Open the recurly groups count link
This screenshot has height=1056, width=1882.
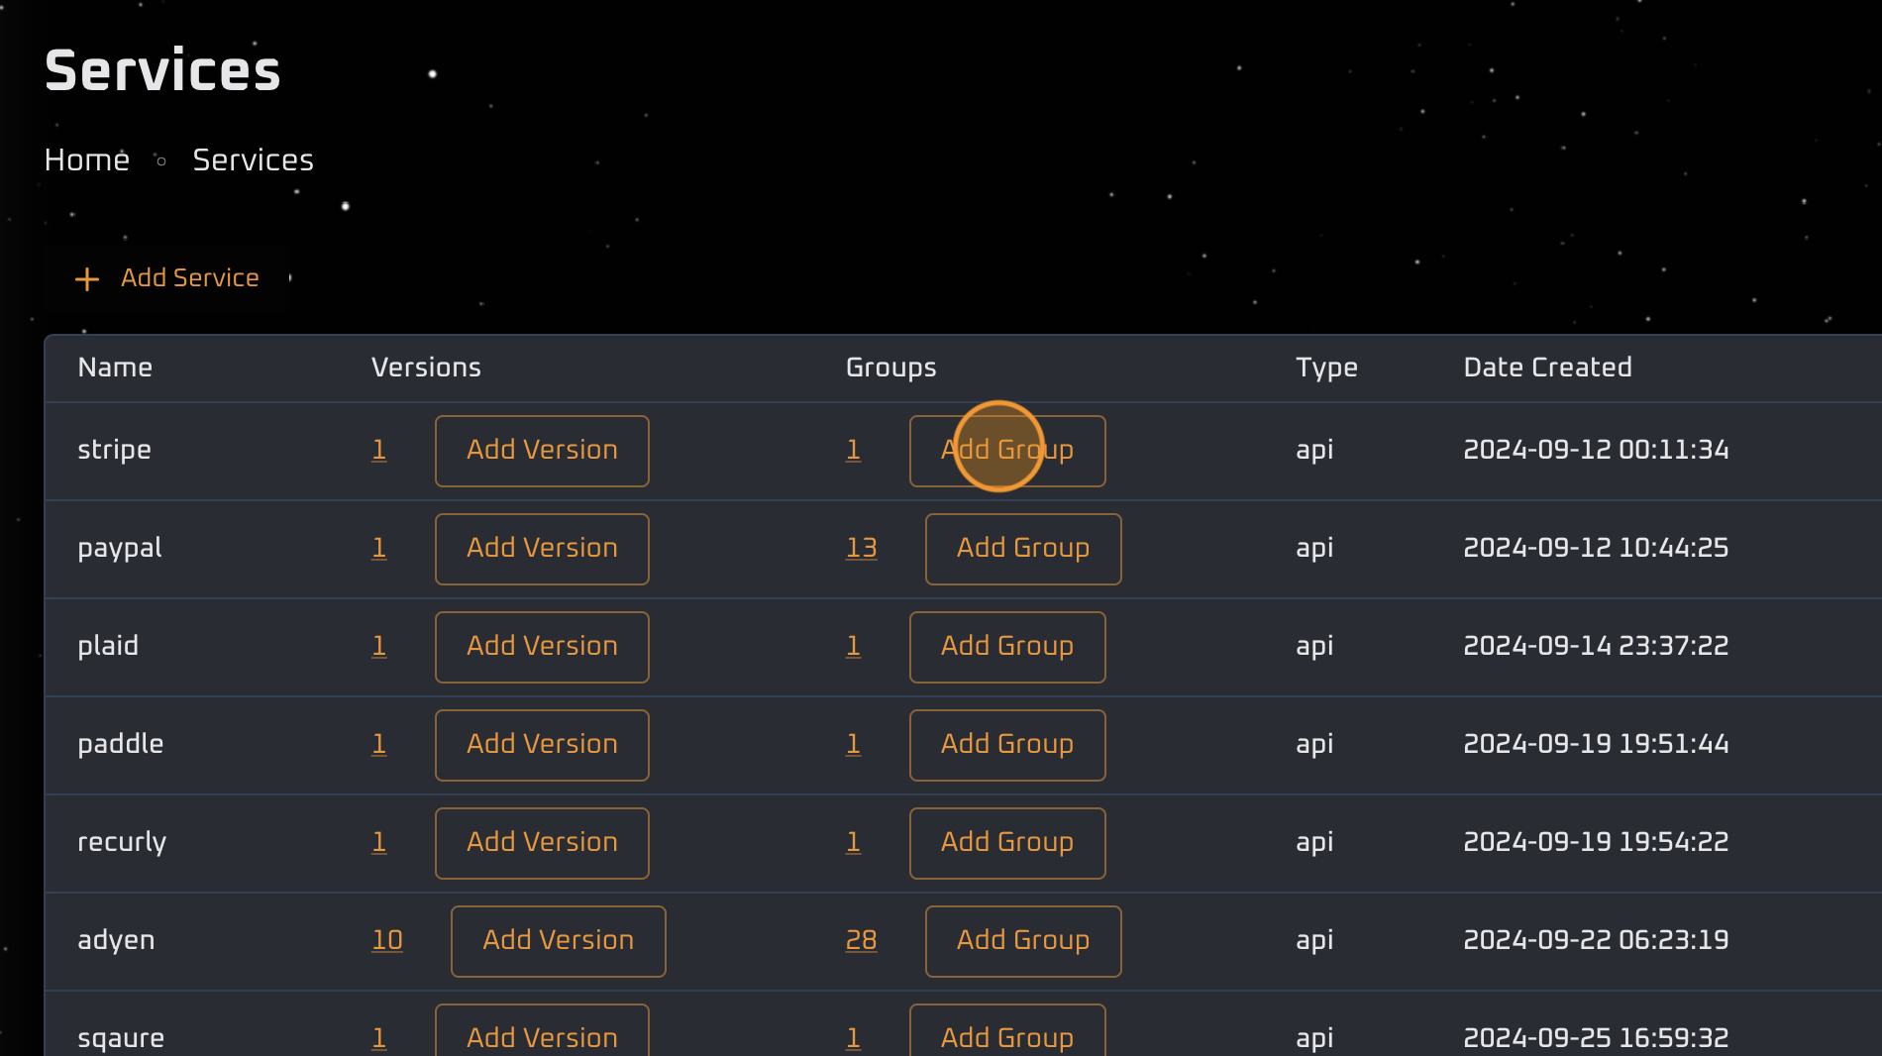click(854, 842)
